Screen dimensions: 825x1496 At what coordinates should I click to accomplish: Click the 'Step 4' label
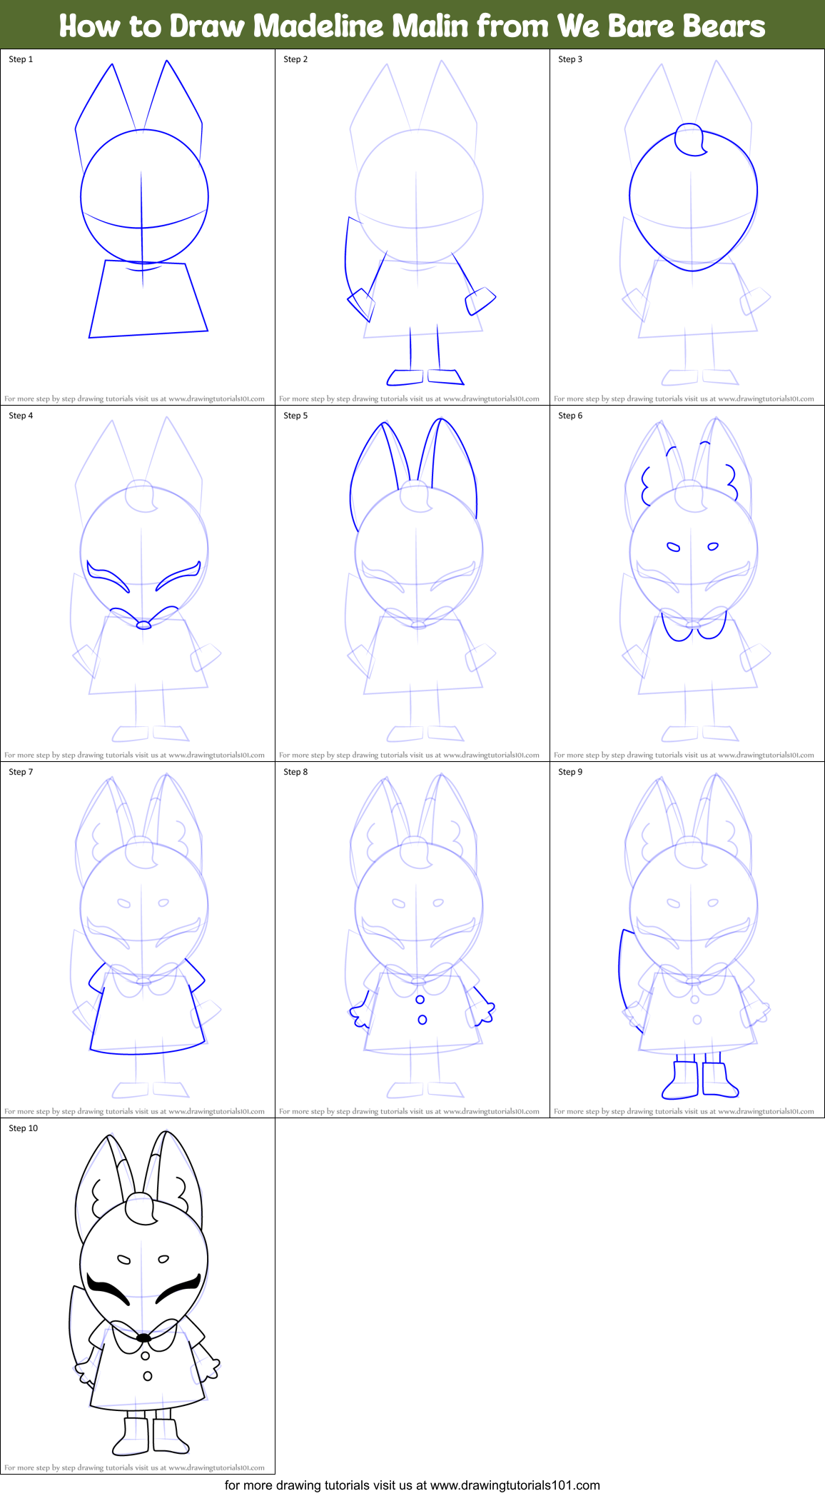[x=21, y=416]
